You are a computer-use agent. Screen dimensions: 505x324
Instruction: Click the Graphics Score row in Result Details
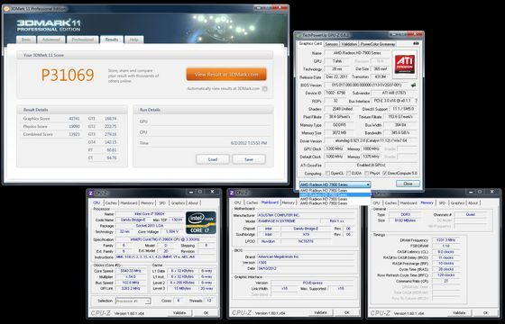[51, 119]
